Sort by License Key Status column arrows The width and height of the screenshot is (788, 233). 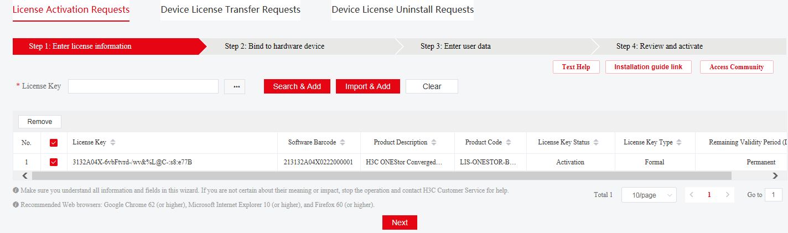click(596, 142)
